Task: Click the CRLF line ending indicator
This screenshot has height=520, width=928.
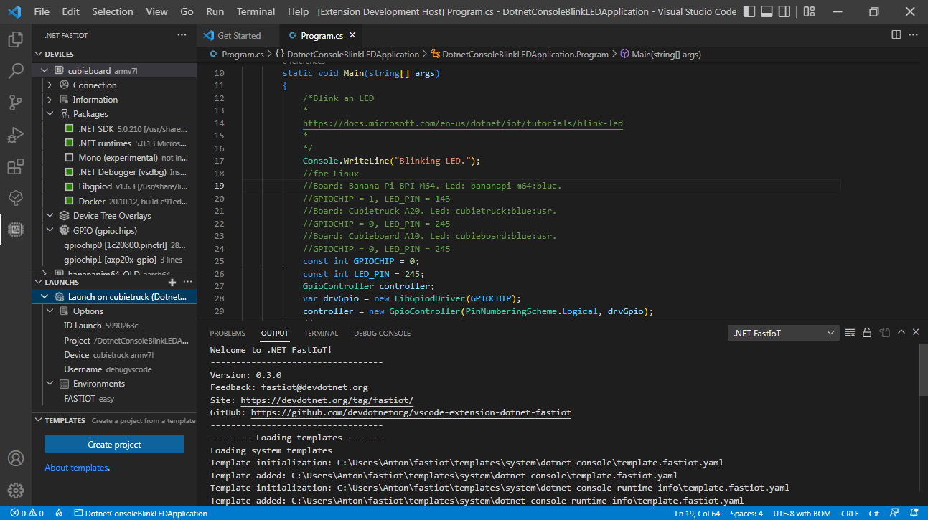Action: 850,514
